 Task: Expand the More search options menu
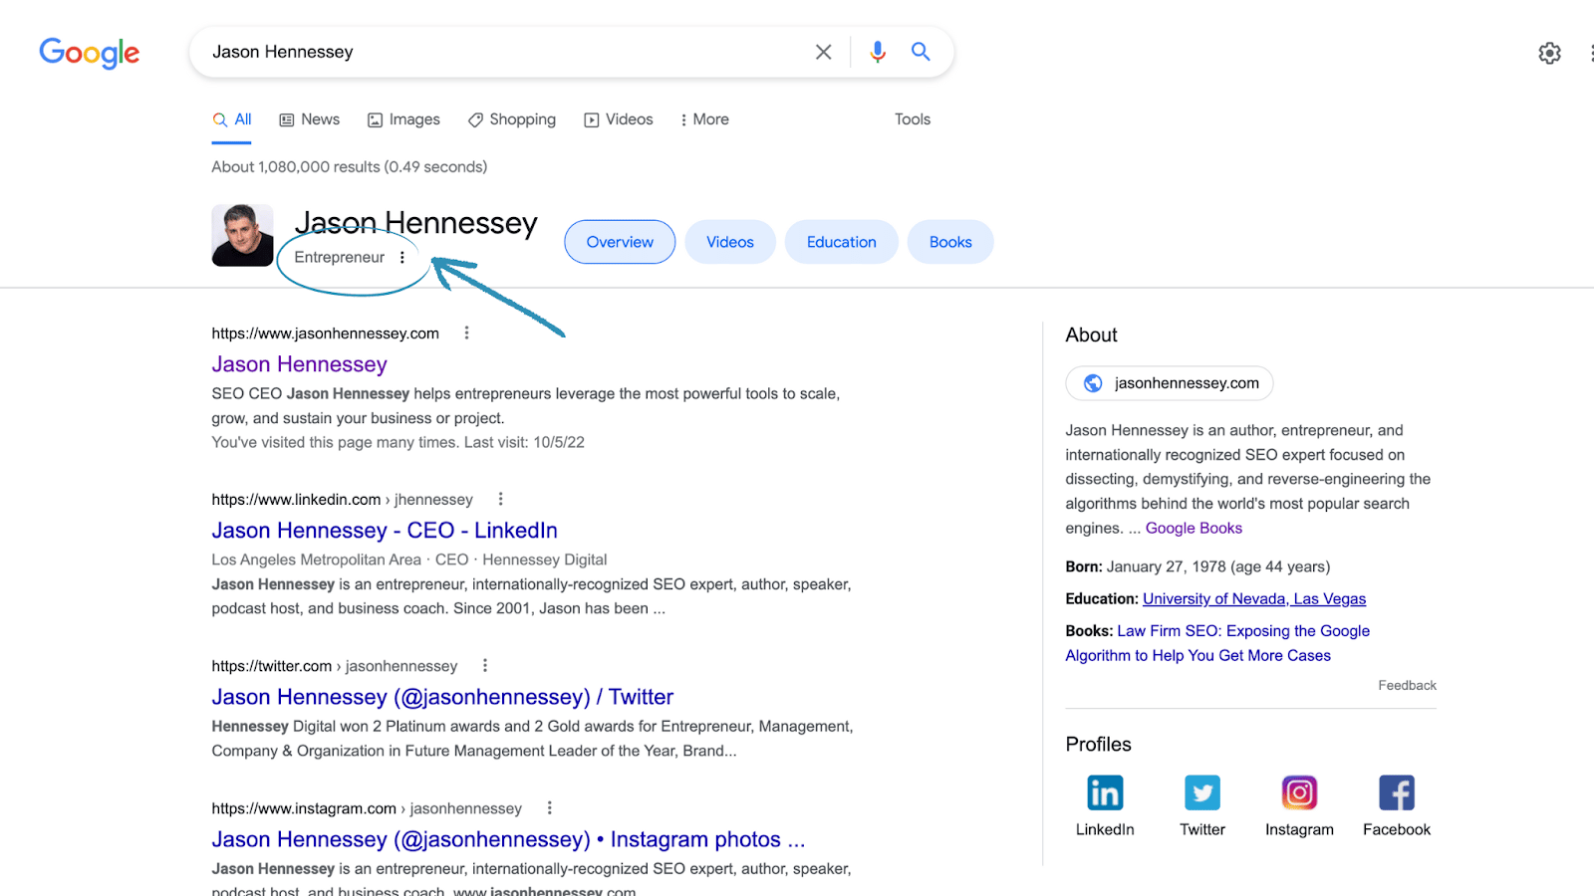tap(704, 119)
